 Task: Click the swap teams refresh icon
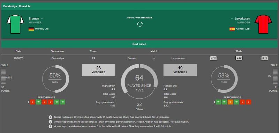tap(140, 24)
